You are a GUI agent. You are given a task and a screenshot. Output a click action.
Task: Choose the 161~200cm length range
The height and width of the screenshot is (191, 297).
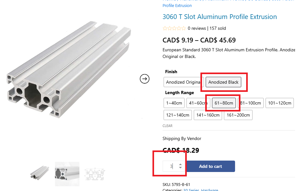coord(238,115)
